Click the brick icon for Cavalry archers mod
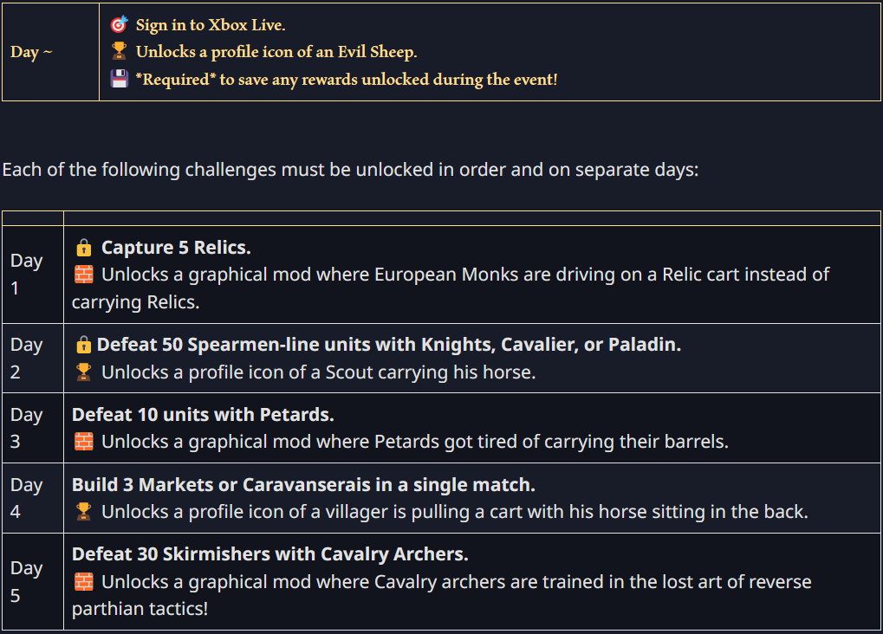The height and width of the screenshot is (634, 883). coord(84,582)
